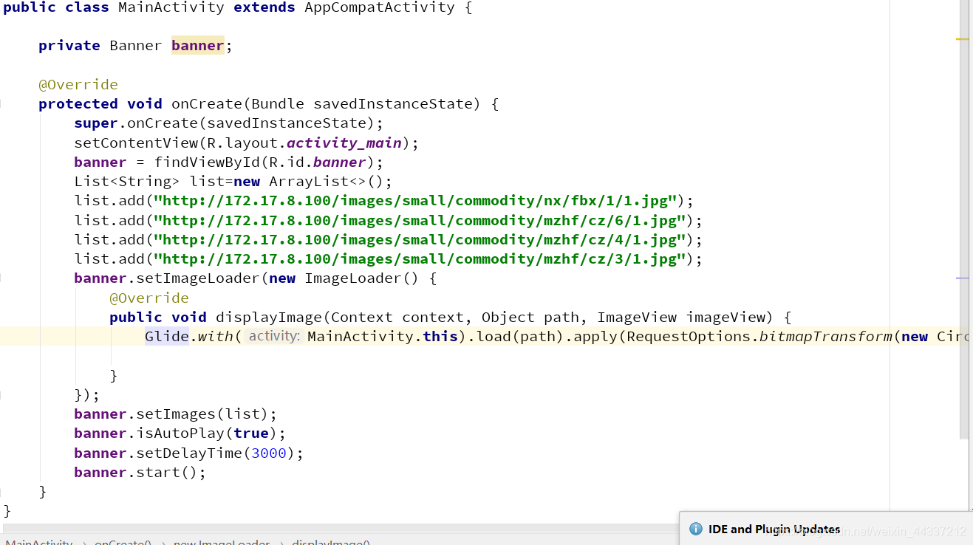This screenshot has width=973, height=545.
Task: Click the yellow warning mark on error stripe
Action: (x=962, y=38)
